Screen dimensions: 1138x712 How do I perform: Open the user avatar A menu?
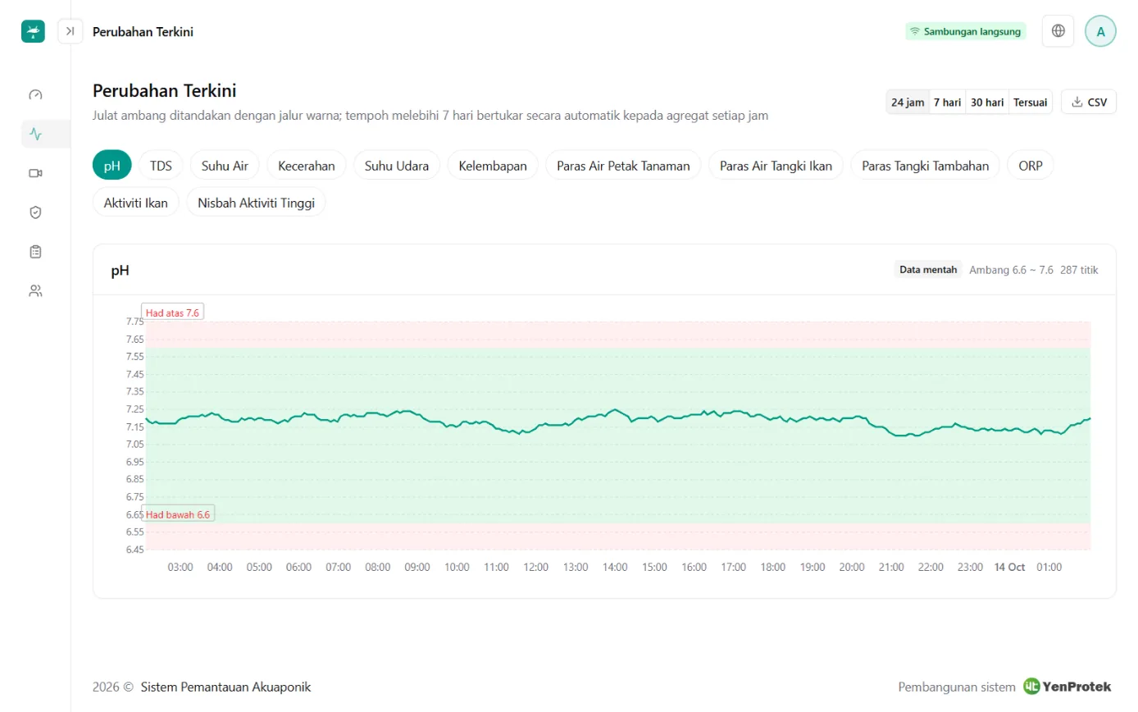1100,31
